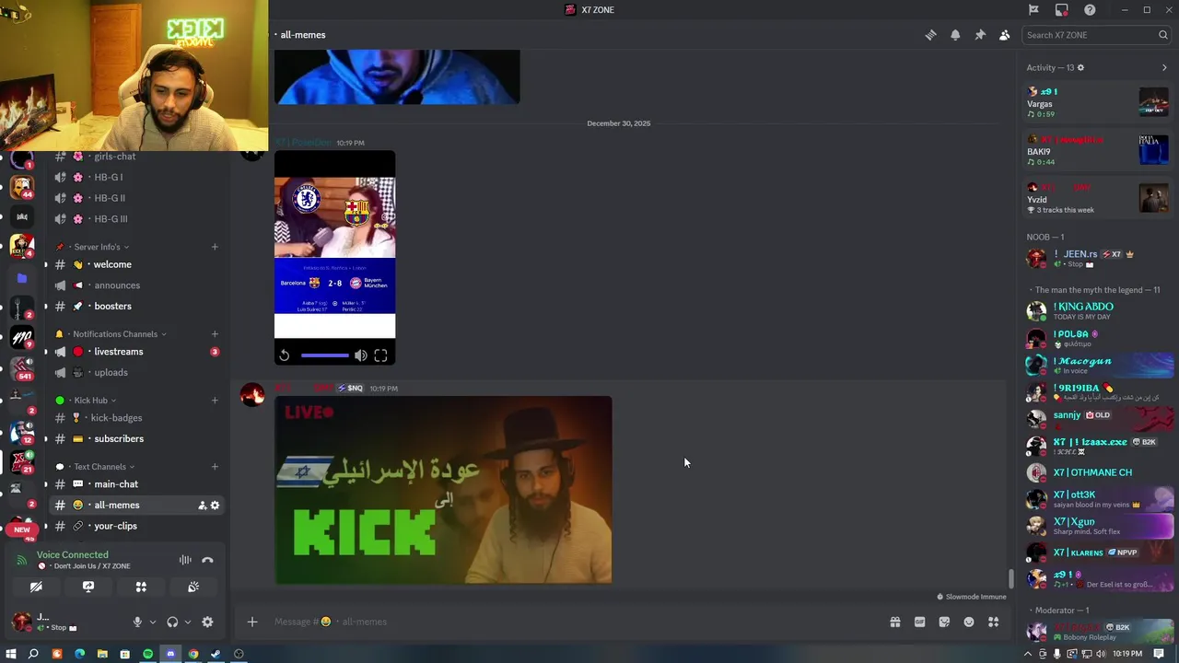Viewport: 1179px width, 663px height.
Task: Disconnect from voice channel
Action: [207, 560]
